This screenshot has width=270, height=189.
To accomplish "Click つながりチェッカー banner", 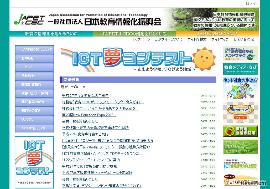I will [240, 113].
